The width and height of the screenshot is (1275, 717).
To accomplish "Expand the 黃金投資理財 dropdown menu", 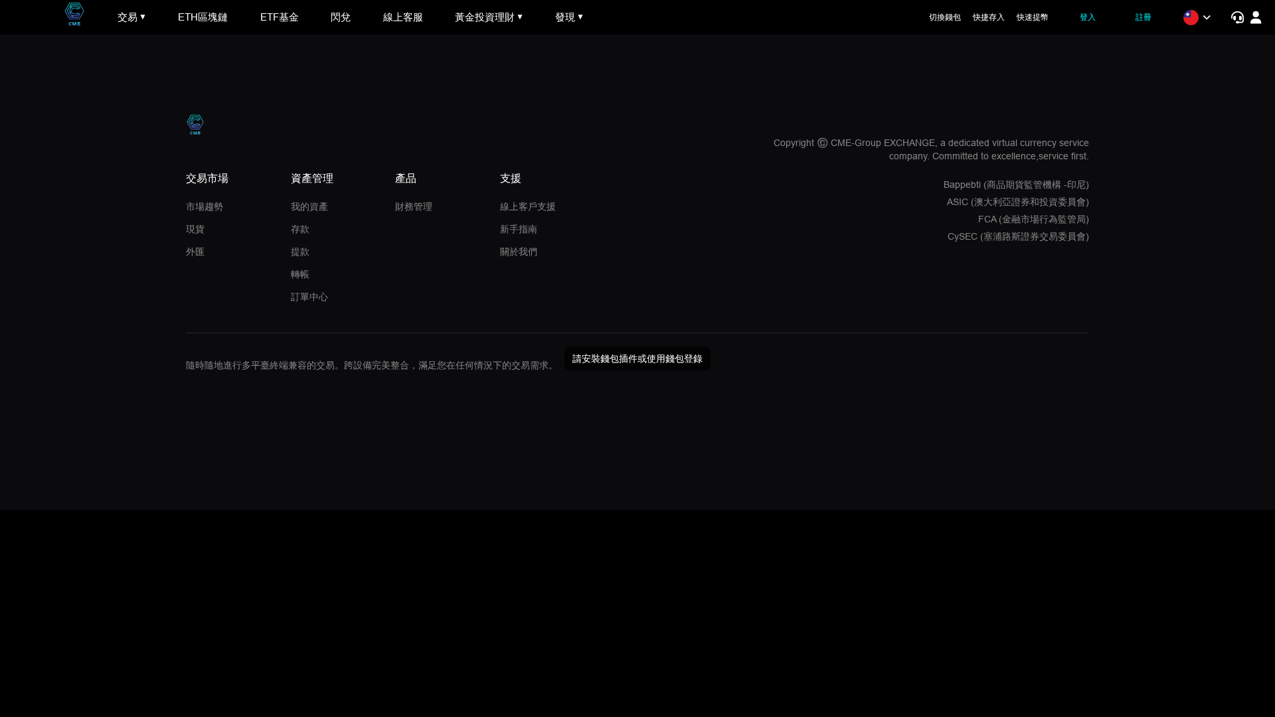I will [x=489, y=17].
